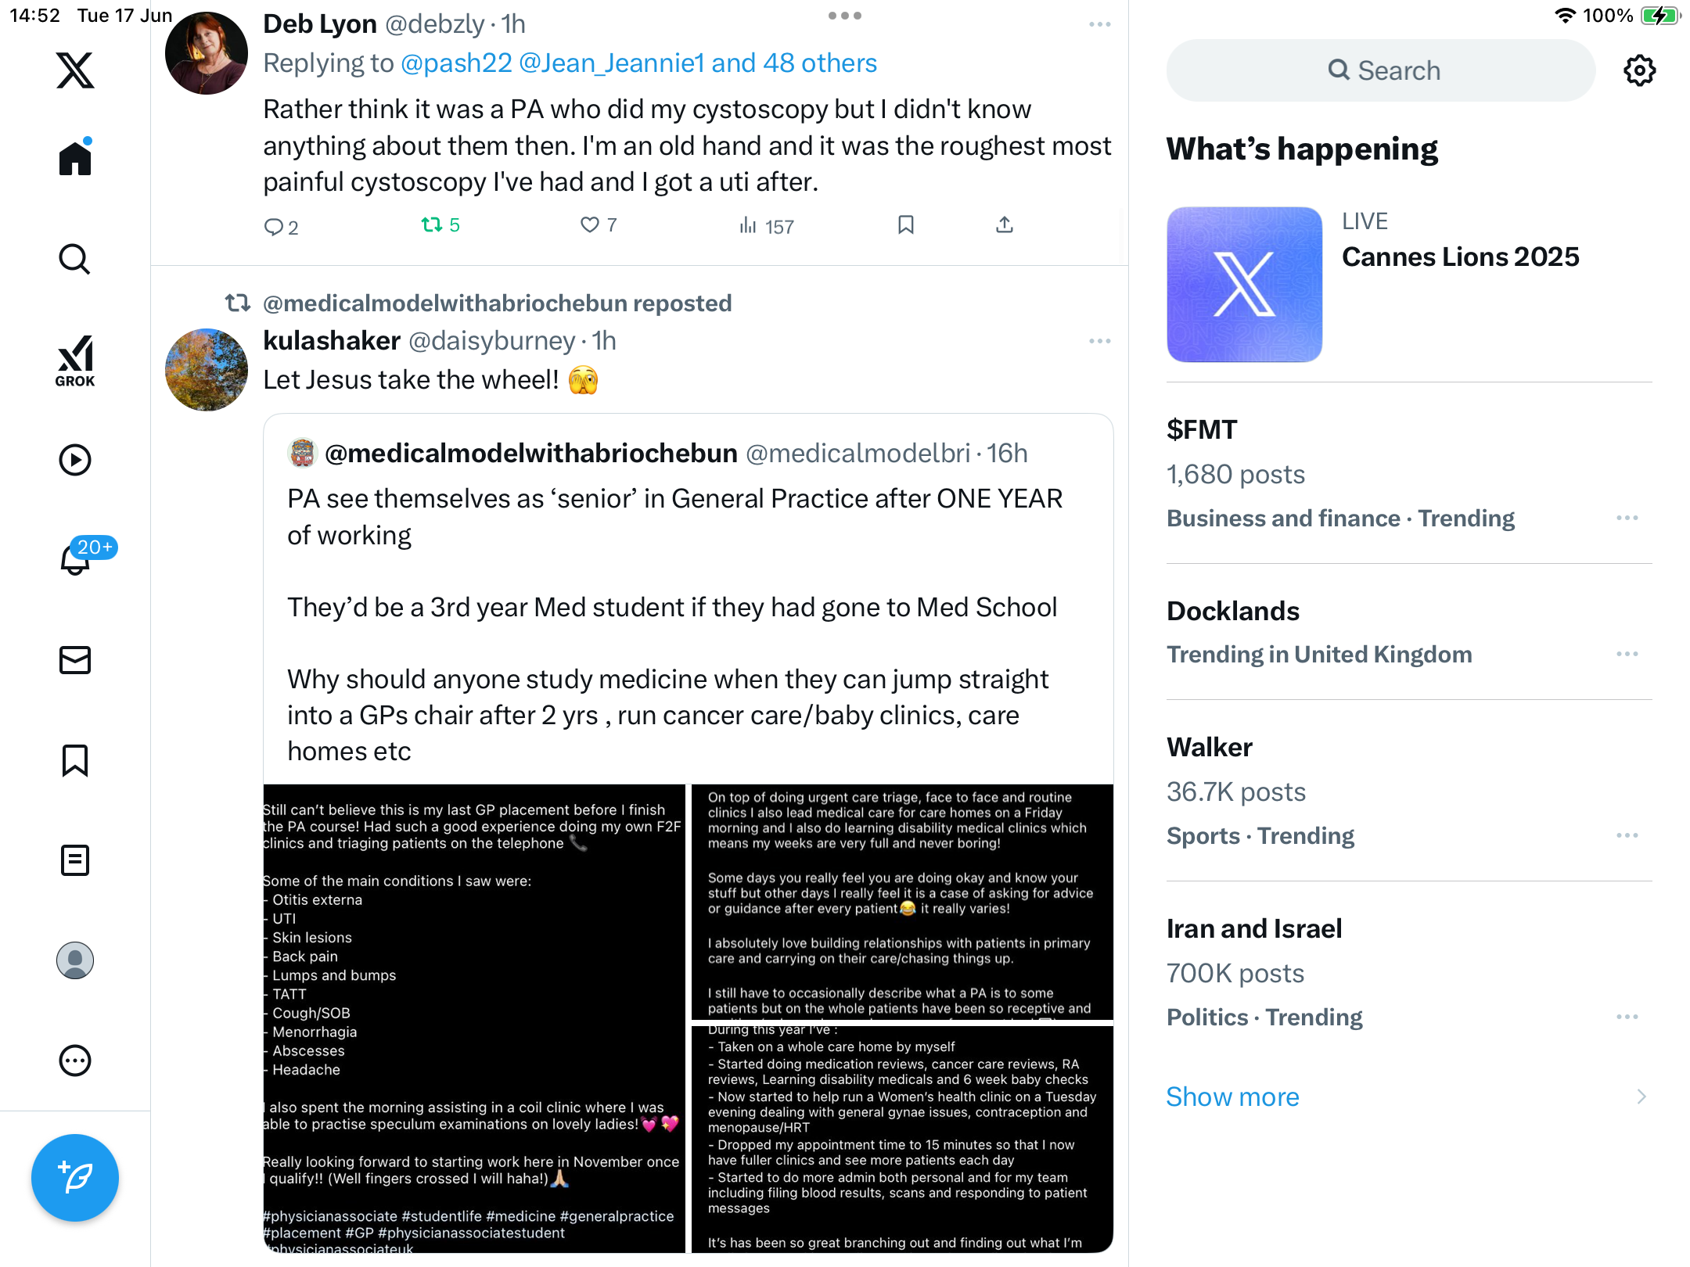Open more options on kulashaker's post

point(1099,341)
